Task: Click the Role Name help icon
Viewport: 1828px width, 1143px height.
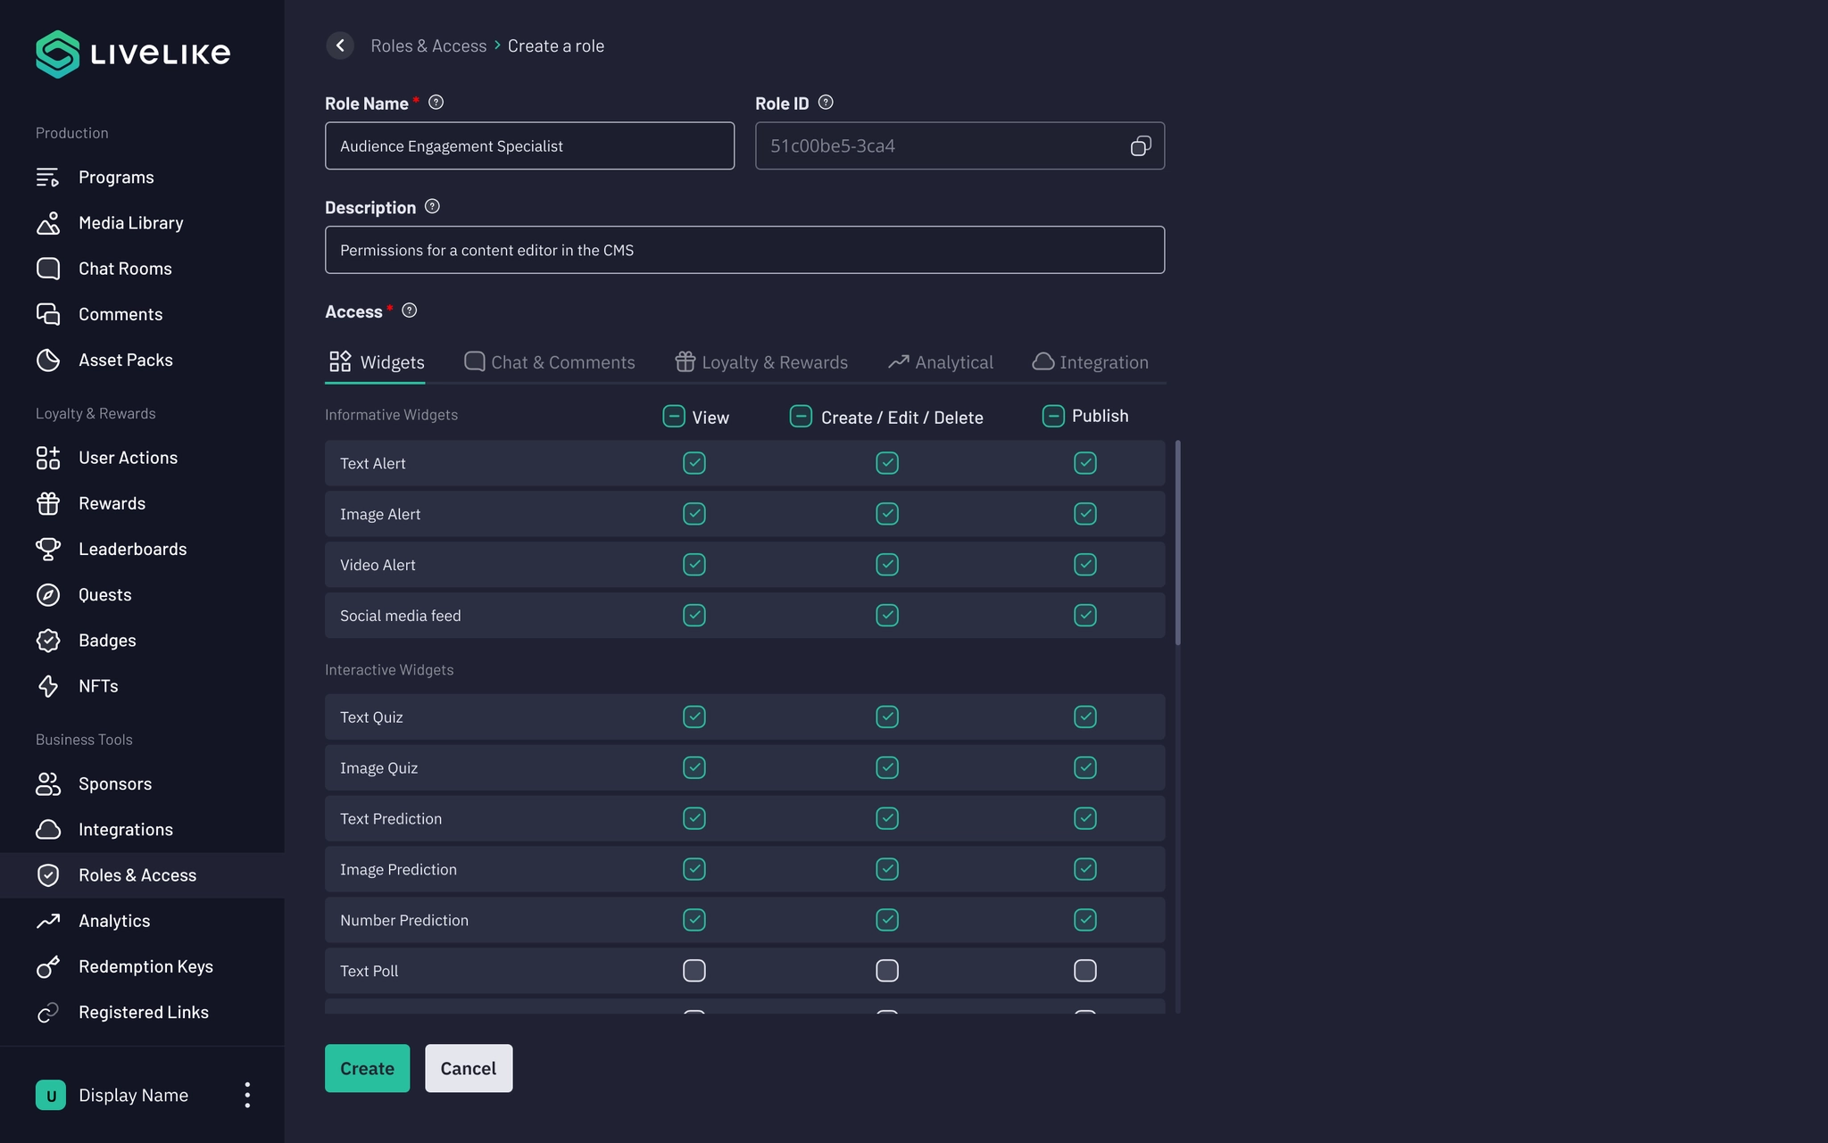Action: click(436, 103)
